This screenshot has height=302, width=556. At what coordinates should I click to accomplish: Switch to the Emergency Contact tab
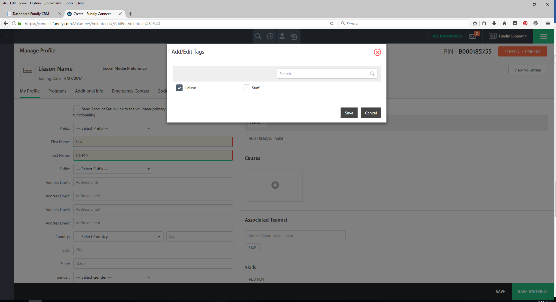coord(131,91)
